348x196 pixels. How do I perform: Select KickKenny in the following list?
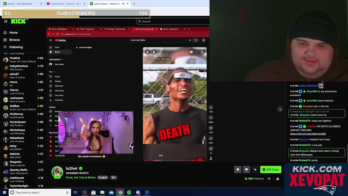[23, 115]
